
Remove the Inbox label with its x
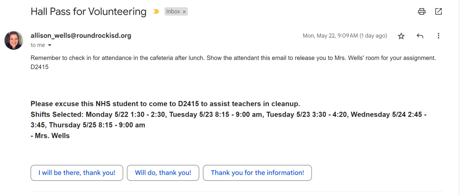184,12
